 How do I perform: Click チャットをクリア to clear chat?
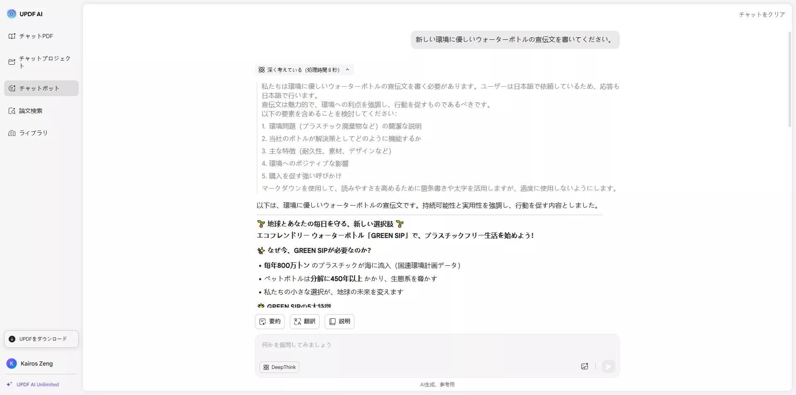pos(762,15)
